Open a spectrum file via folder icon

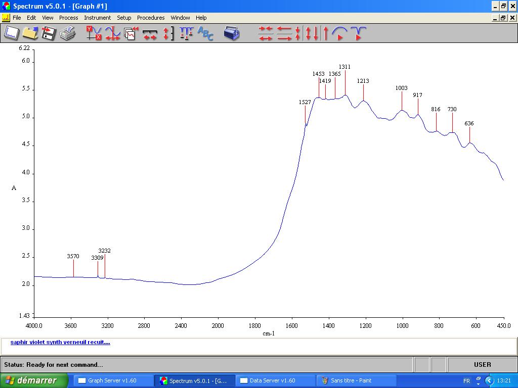coord(30,33)
